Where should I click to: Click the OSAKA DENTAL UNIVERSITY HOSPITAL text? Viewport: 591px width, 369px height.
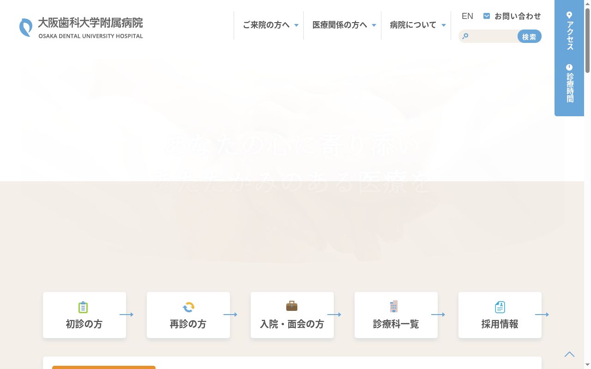(x=90, y=36)
